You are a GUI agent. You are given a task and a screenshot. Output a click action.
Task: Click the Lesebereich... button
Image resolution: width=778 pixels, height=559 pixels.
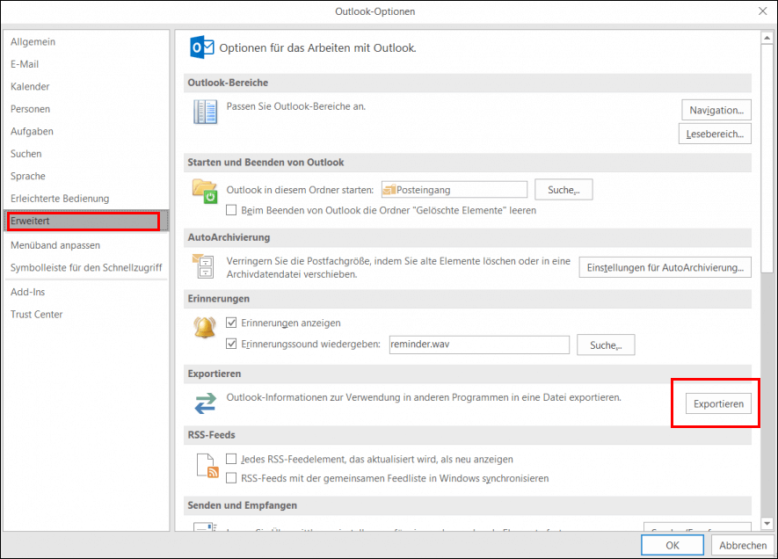(715, 134)
